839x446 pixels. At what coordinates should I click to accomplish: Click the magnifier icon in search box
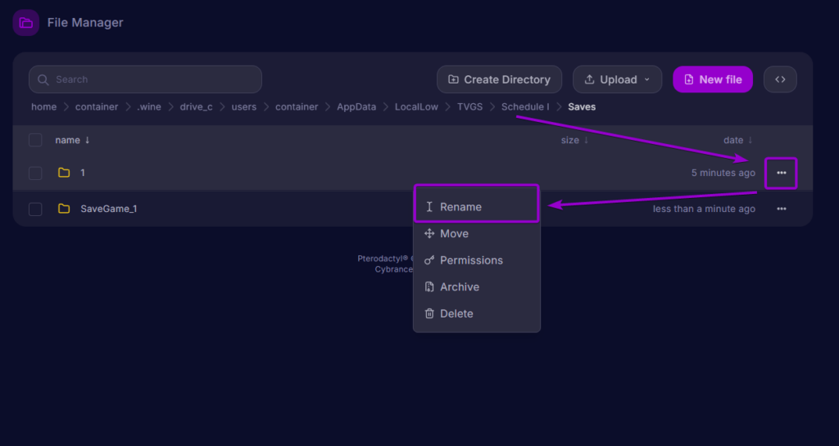43,79
